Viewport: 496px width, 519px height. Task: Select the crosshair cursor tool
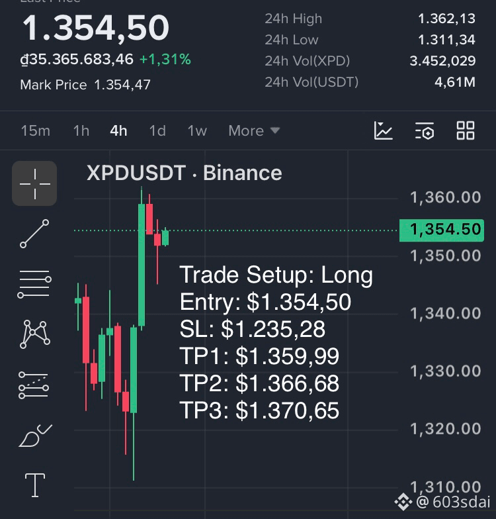coord(34,183)
